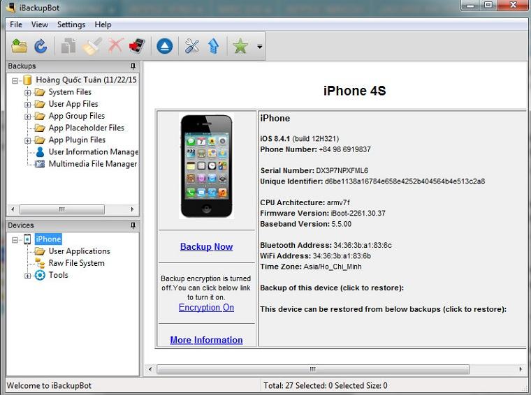Click the Tools gear icon
The image size is (531, 395).
pos(40,275)
